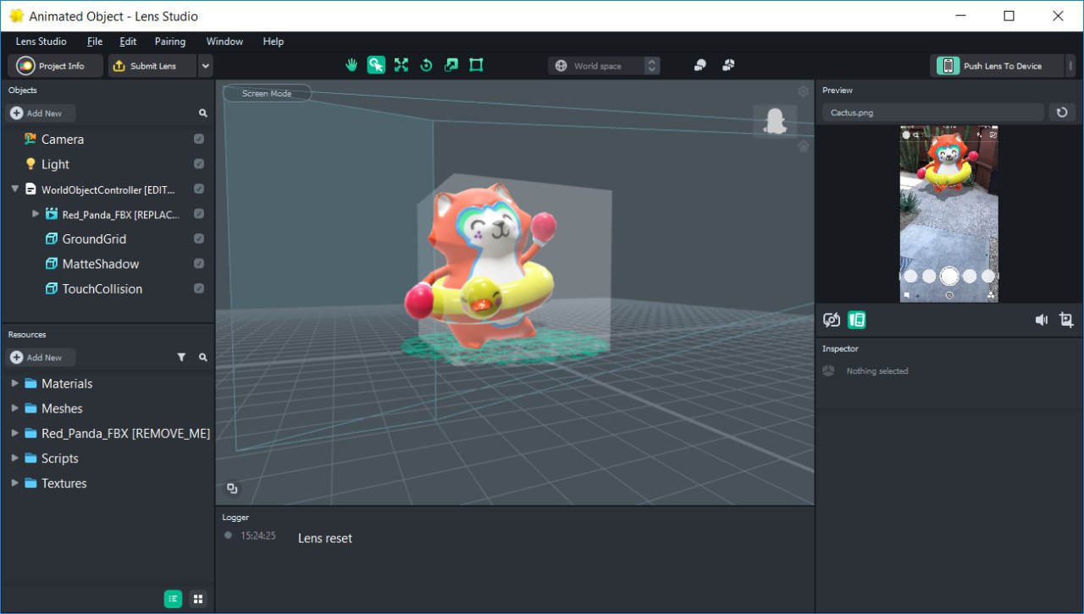
Task: Disable the WorldObjectController checkbox
Action: [x=199, y=189]
